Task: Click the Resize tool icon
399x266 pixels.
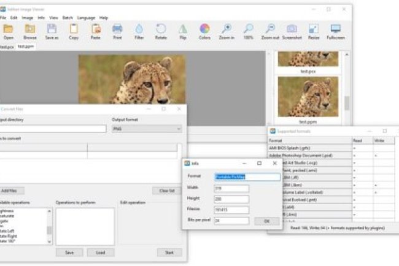Action: [x=314, y=29]
